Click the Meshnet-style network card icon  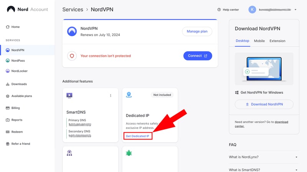click(x=69, y=153)
